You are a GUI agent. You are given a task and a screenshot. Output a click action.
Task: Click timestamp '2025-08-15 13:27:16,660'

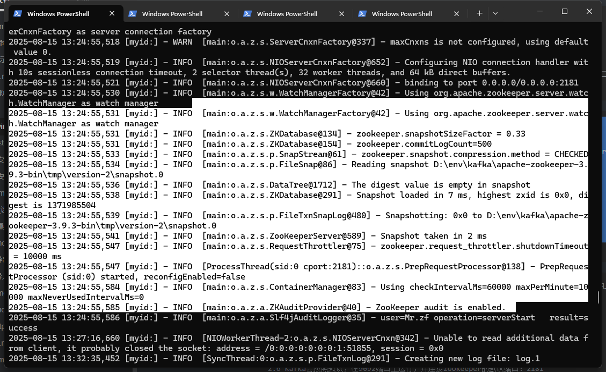tap(64, 338)
